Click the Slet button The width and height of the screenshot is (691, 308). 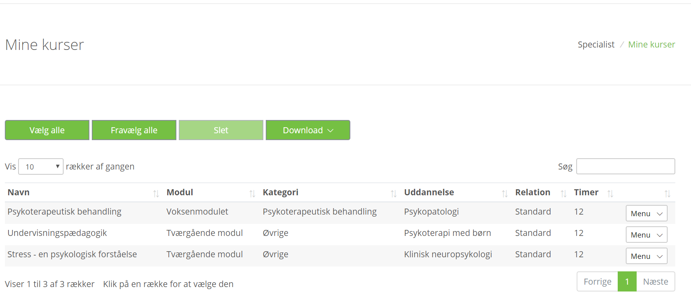click(x=221, y=130)
